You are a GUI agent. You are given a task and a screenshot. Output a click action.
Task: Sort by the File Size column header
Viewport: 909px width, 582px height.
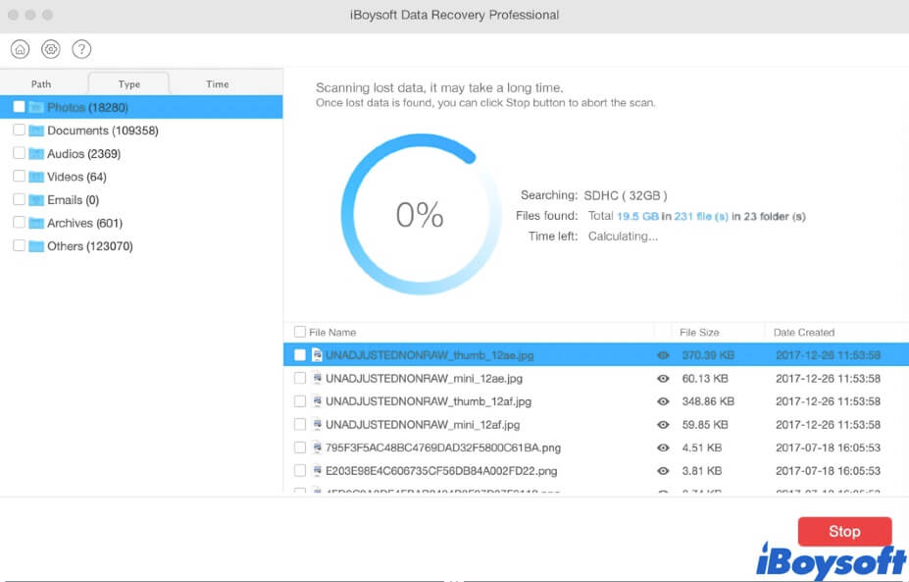[x=699, y=333]
